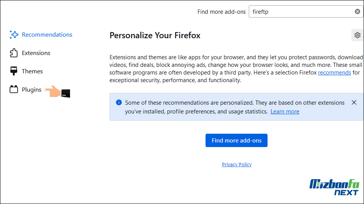Follow the Learn more link
This screenshot has width=364, height=204.
[285, 112]
